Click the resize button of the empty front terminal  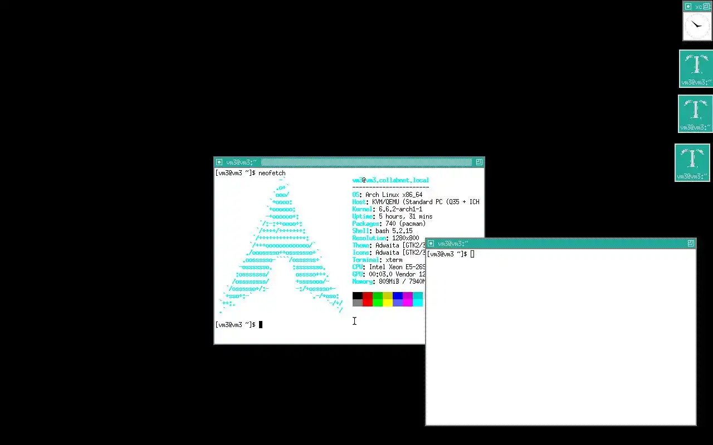point(691,244)
